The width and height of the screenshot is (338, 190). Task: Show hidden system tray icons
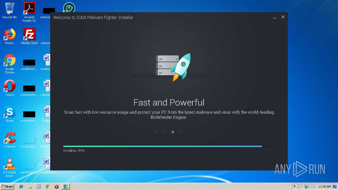[x=295, y=187]
